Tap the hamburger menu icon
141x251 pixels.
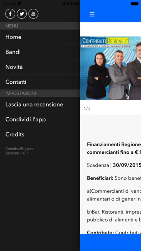[92, 14]
